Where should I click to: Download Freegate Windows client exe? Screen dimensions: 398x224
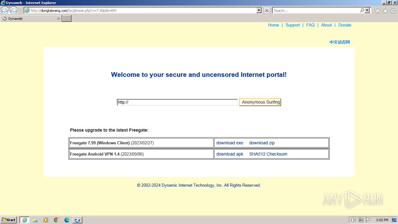pos(230,143)
